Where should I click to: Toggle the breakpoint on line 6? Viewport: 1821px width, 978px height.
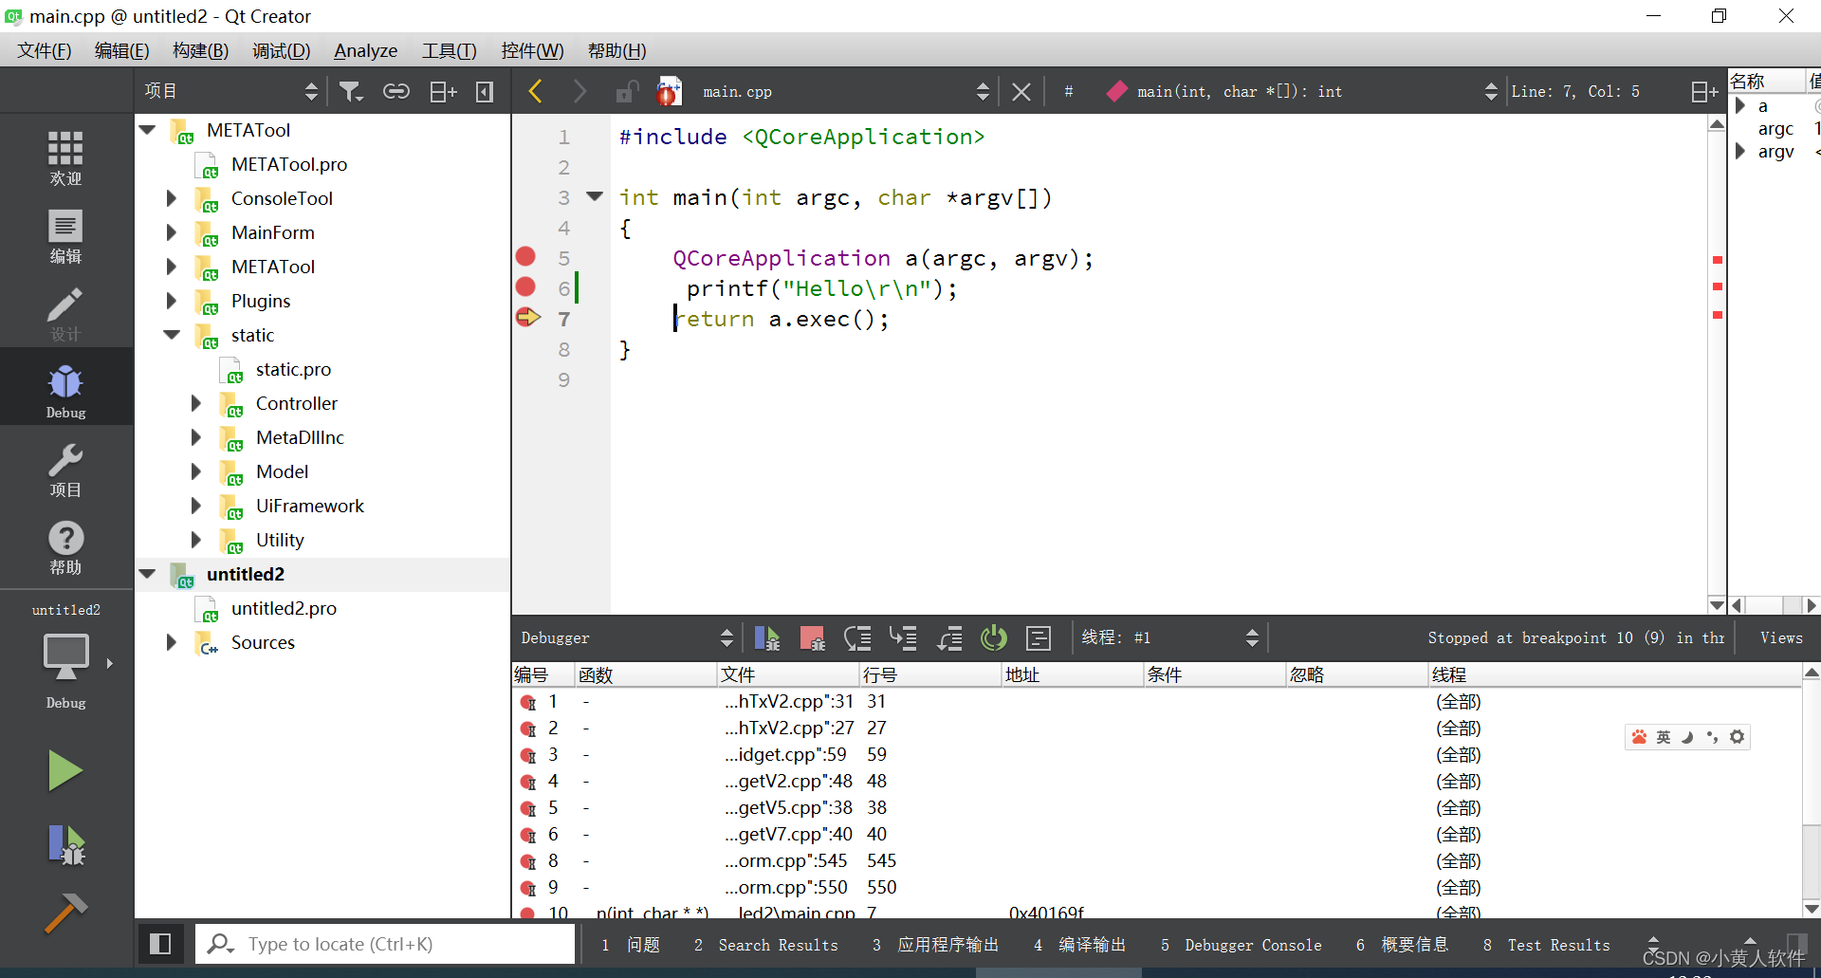pos(525,287)
